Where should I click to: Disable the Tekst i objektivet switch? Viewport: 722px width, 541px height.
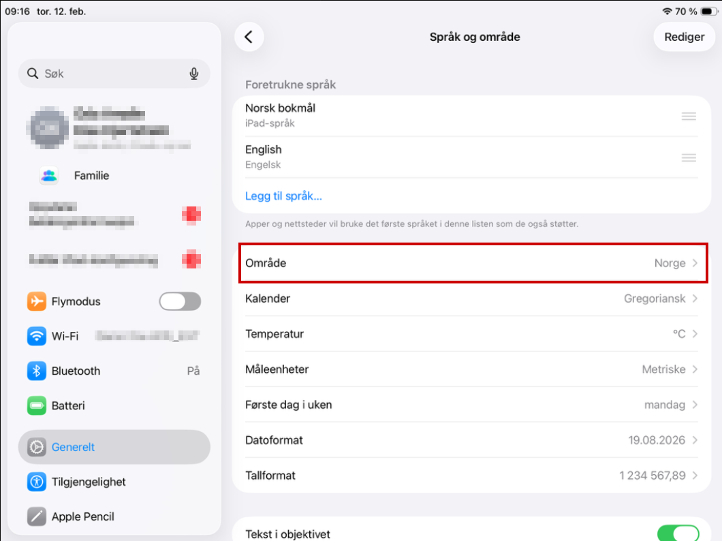click(678, 534)
